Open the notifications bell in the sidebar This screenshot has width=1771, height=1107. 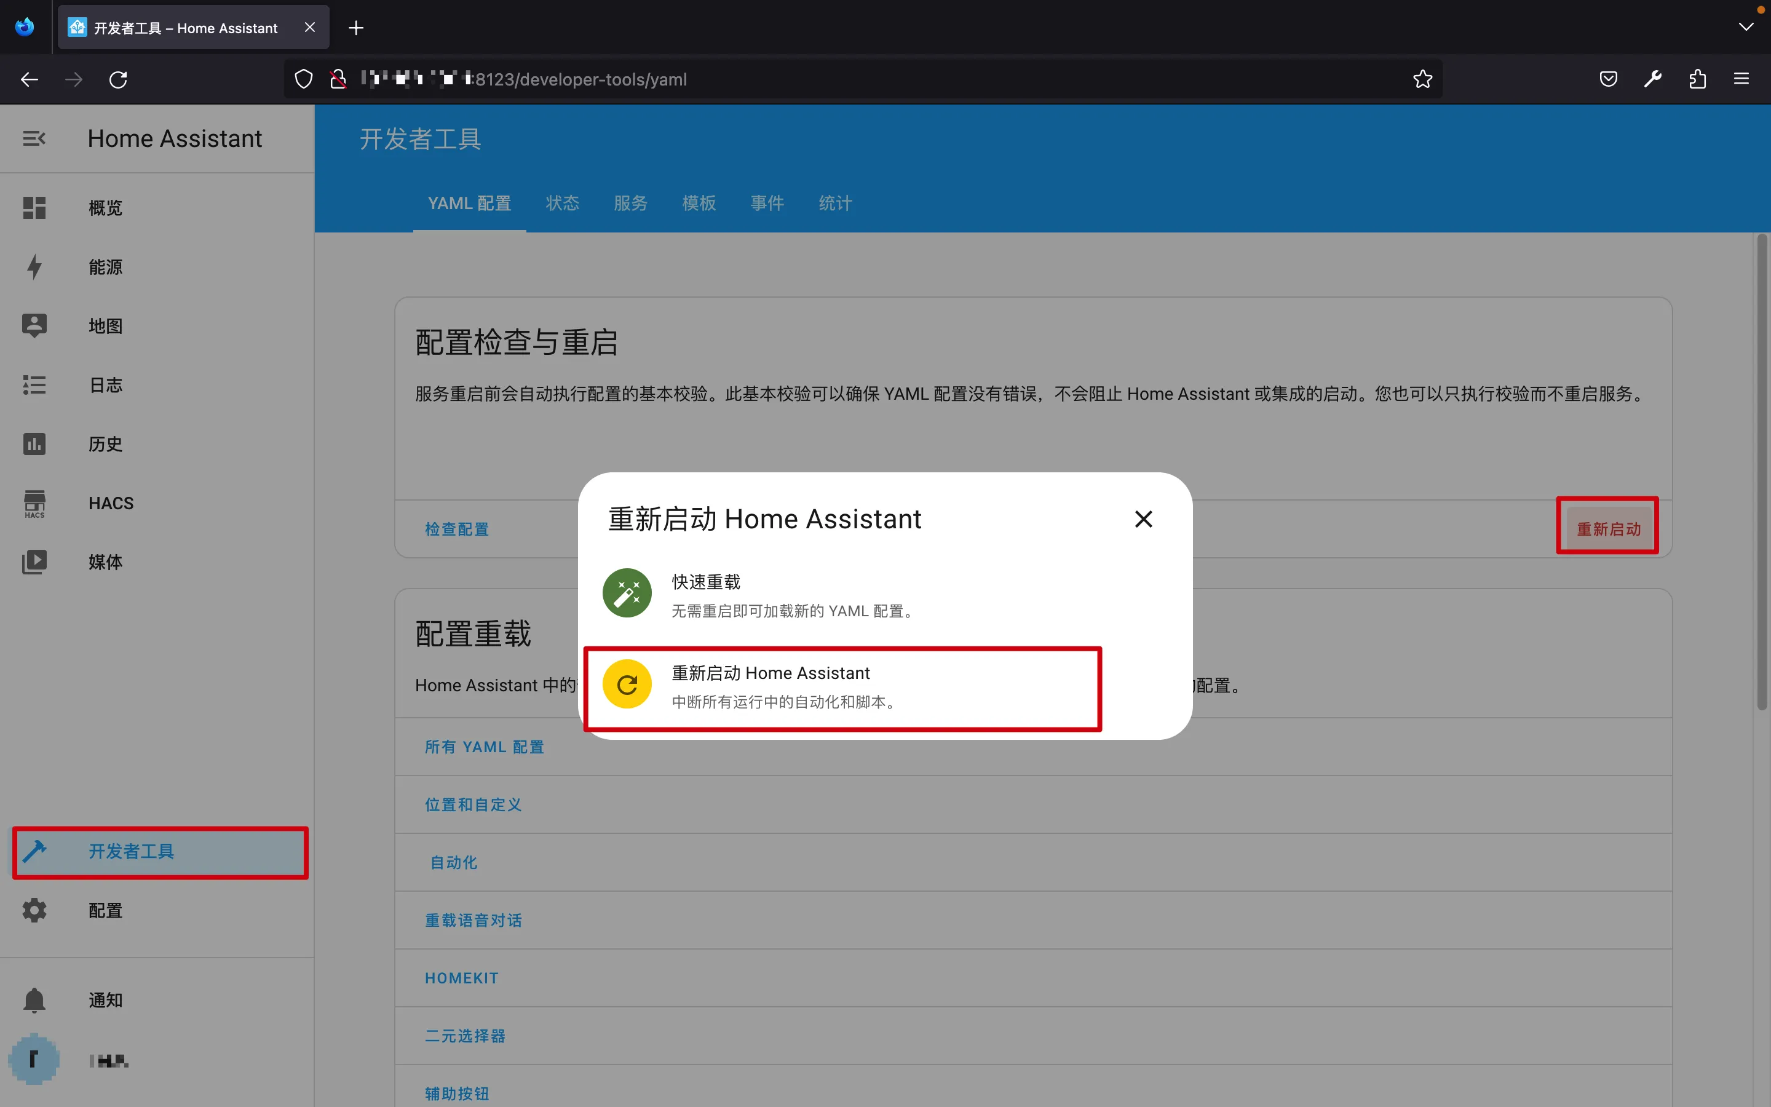pos(34,1000)
